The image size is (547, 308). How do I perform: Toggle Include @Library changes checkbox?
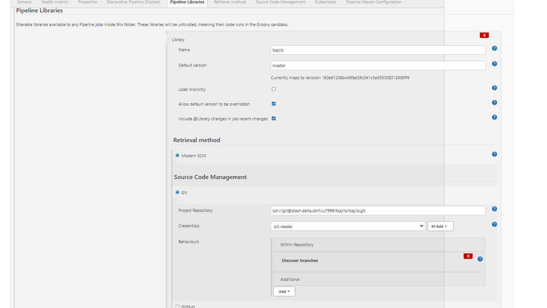pos(274,119)
